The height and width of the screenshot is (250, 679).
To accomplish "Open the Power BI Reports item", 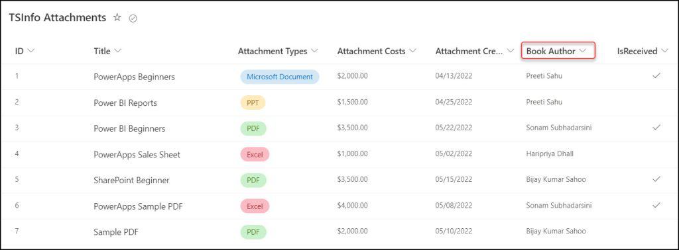I will point(125,103).
